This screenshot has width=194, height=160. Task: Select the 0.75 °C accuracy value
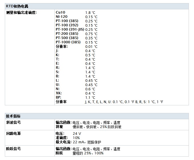(91, 34)
